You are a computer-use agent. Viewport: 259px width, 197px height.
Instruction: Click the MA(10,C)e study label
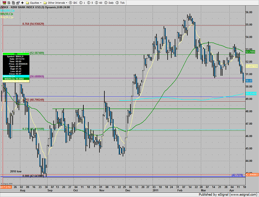point(7,17)
